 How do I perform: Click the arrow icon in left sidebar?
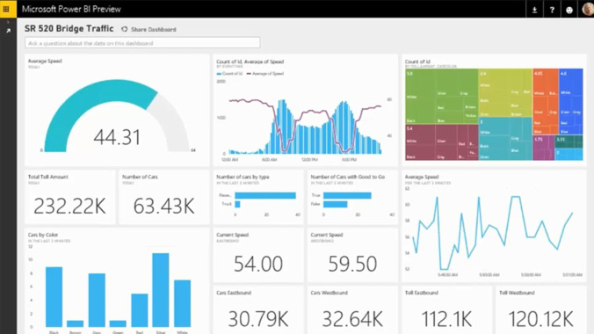click(x=8, y=31)
